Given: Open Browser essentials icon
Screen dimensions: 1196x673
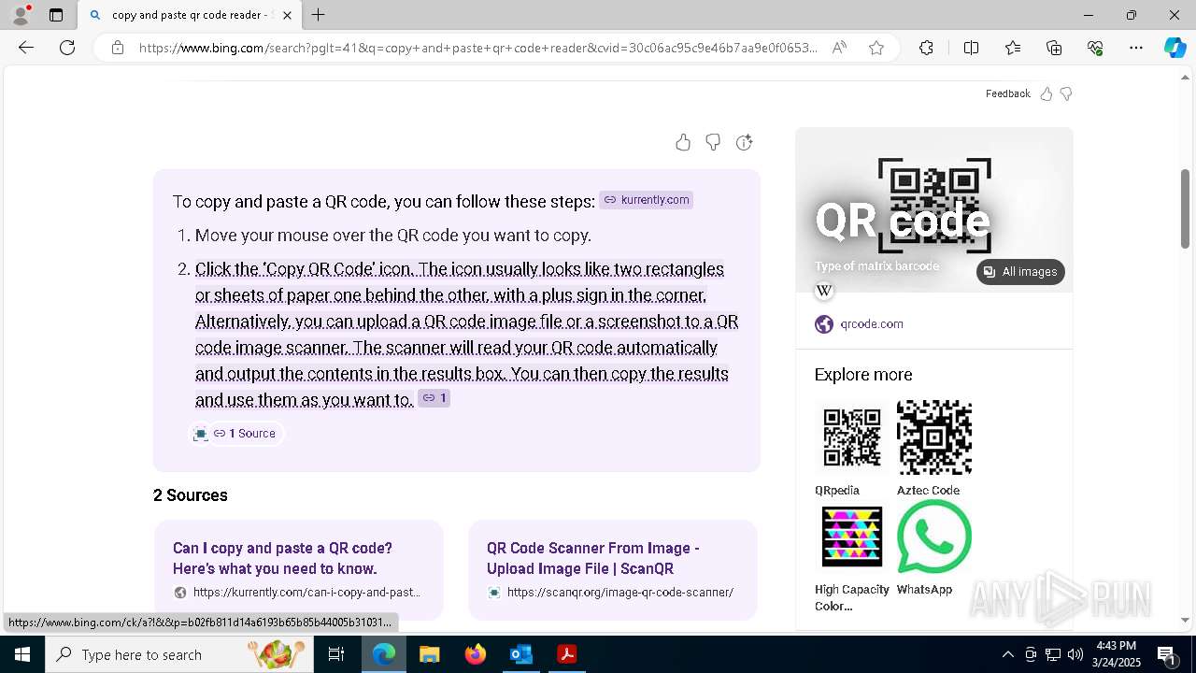Looking at the screenshot, I should pos(1095,48).
